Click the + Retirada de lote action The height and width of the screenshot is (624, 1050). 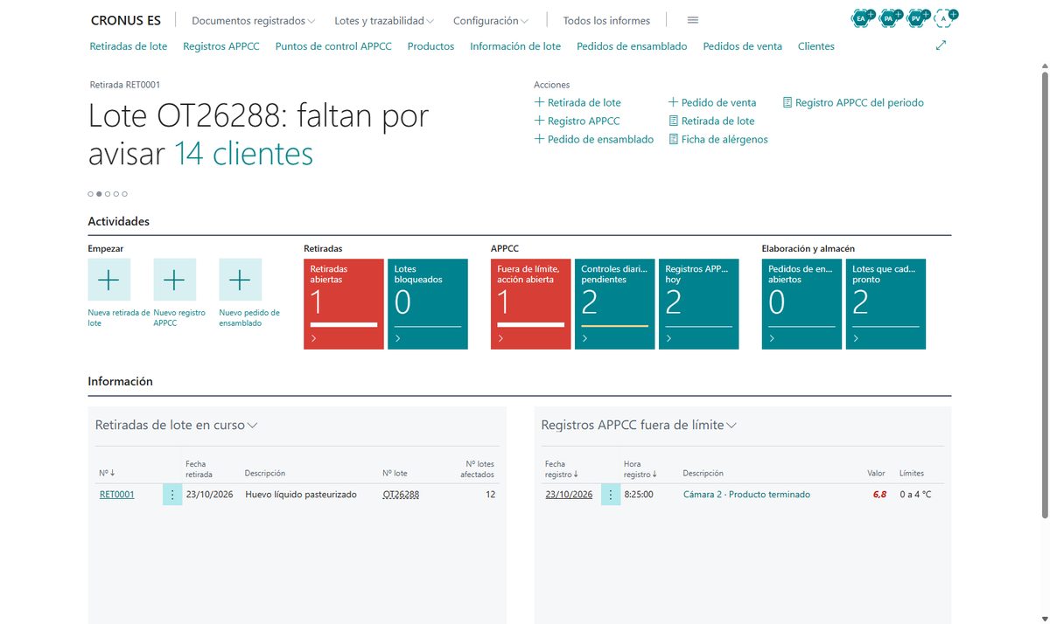coord(577,102)
